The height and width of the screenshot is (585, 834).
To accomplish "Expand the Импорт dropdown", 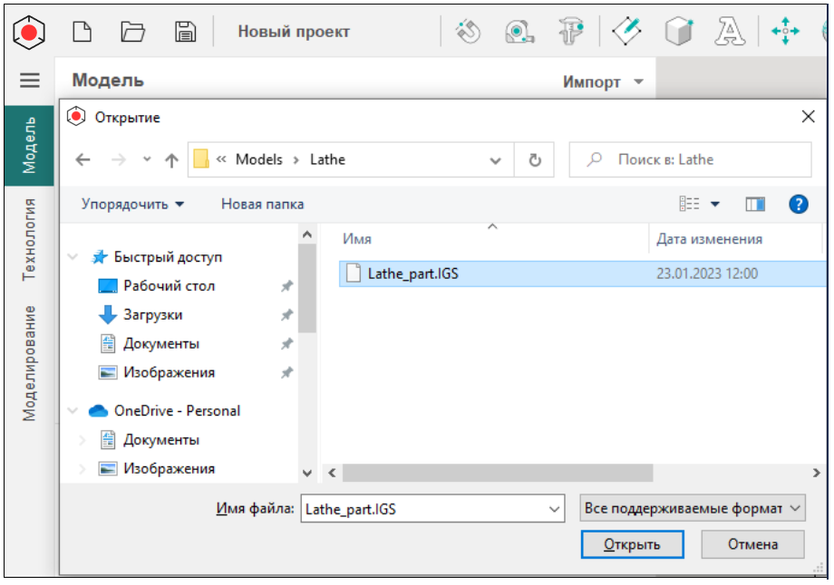I will coord(604,82).
